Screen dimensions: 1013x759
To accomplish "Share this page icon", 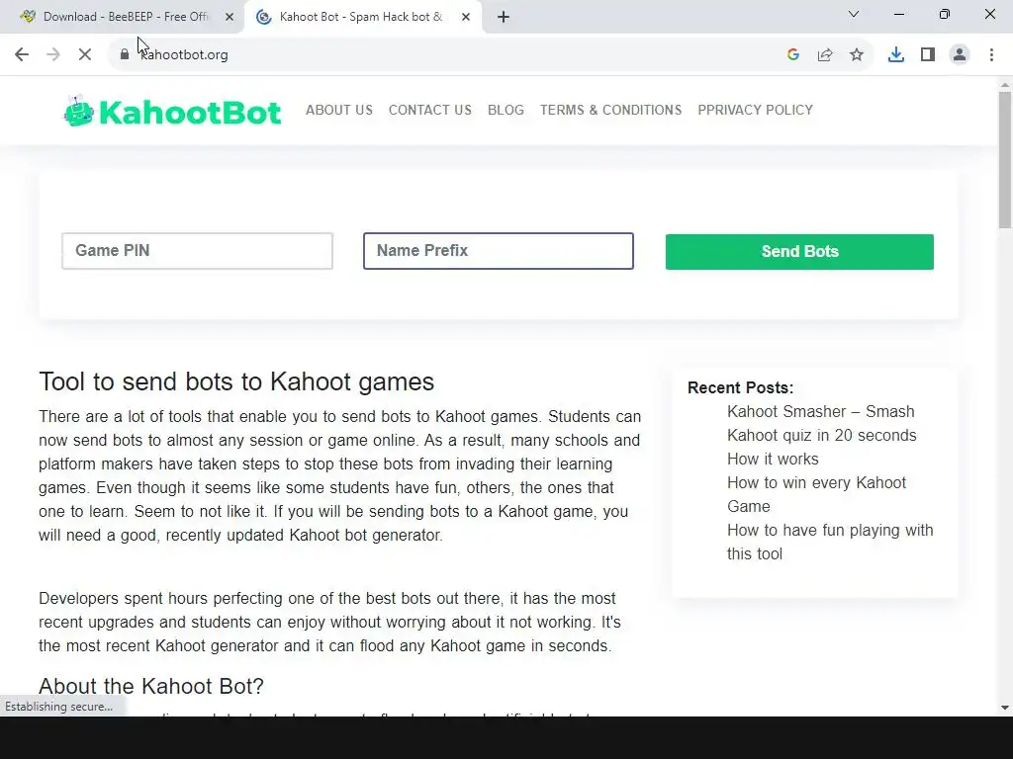I will point(825,55).
